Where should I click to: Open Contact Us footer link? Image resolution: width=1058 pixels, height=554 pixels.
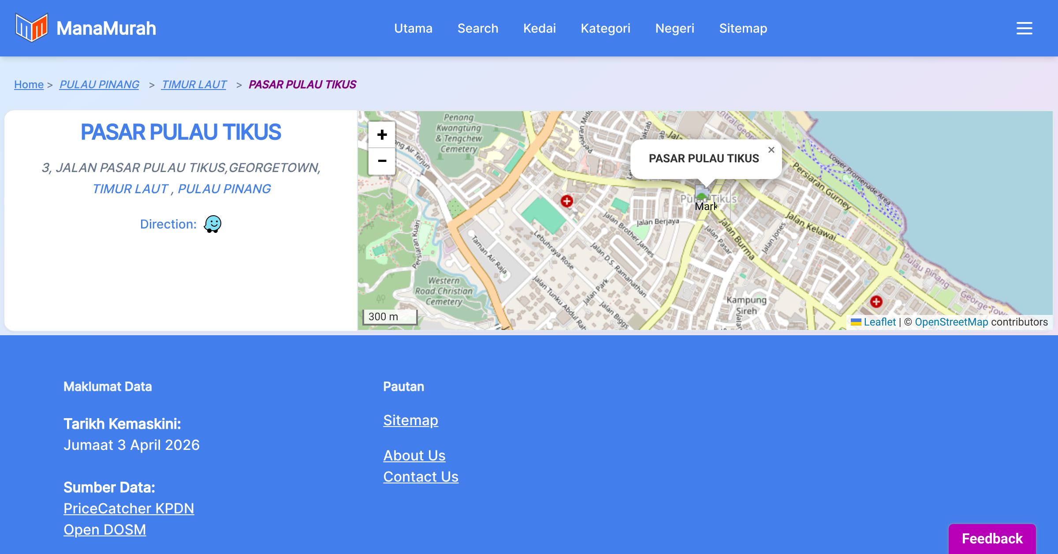coord(421,477)
